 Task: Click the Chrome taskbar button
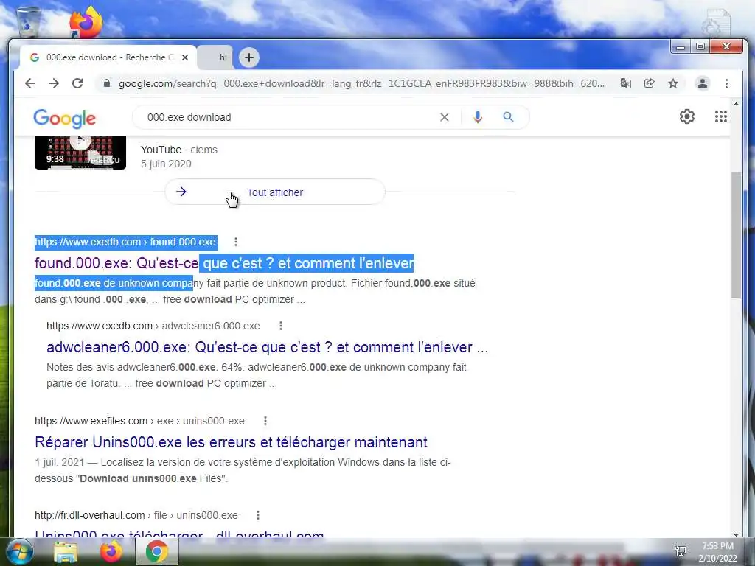click(x=156, y=552)
